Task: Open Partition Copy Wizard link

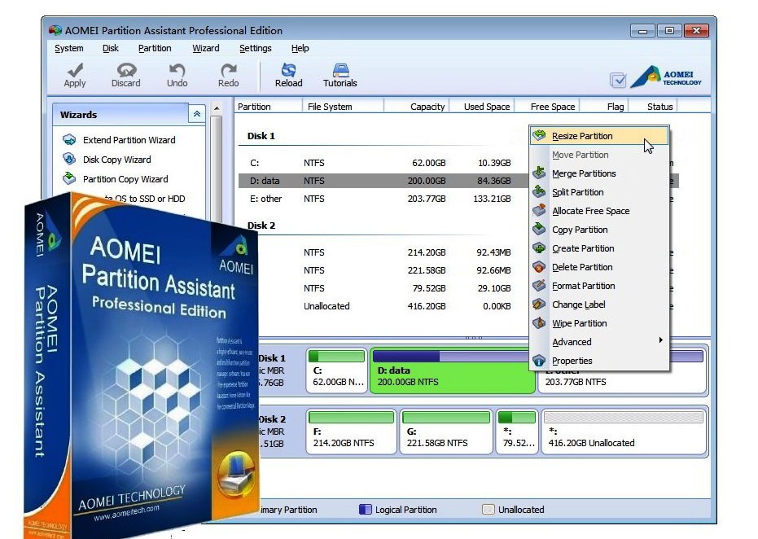Action: click(x=125, y=179)
